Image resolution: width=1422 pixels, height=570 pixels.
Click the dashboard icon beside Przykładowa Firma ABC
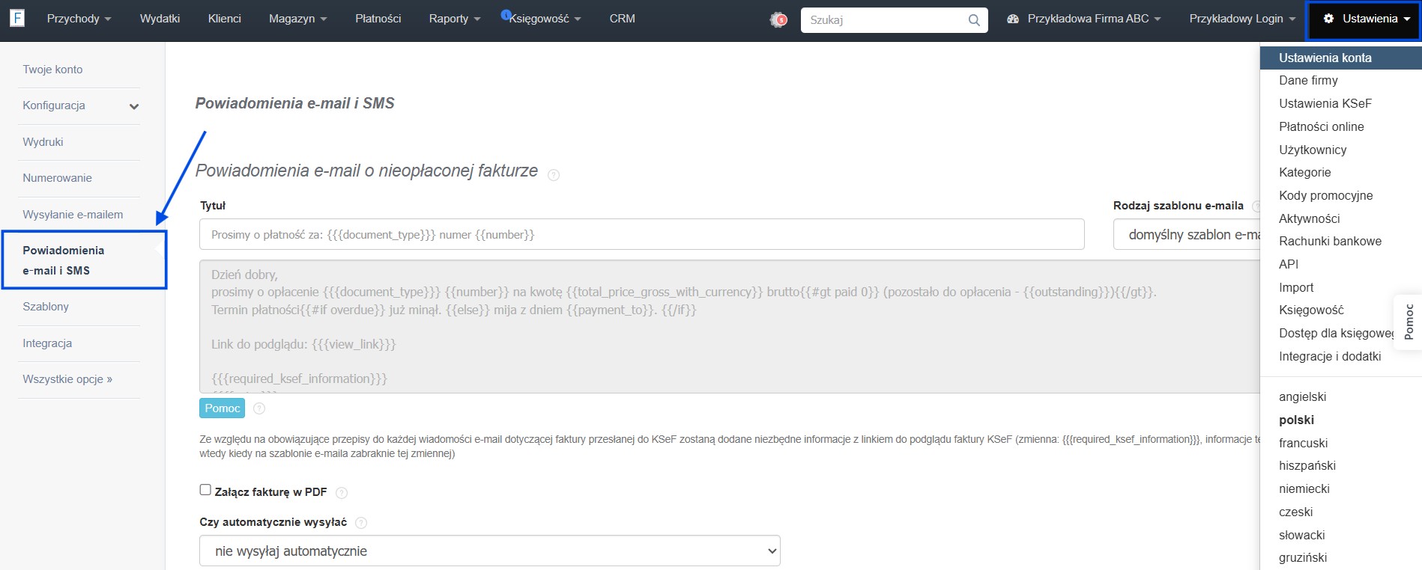click(1013, 19)
